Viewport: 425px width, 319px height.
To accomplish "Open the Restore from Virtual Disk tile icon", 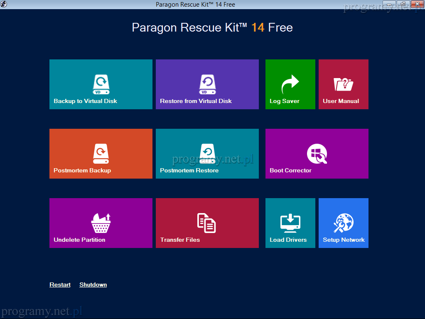I will (x=207, y=84).
